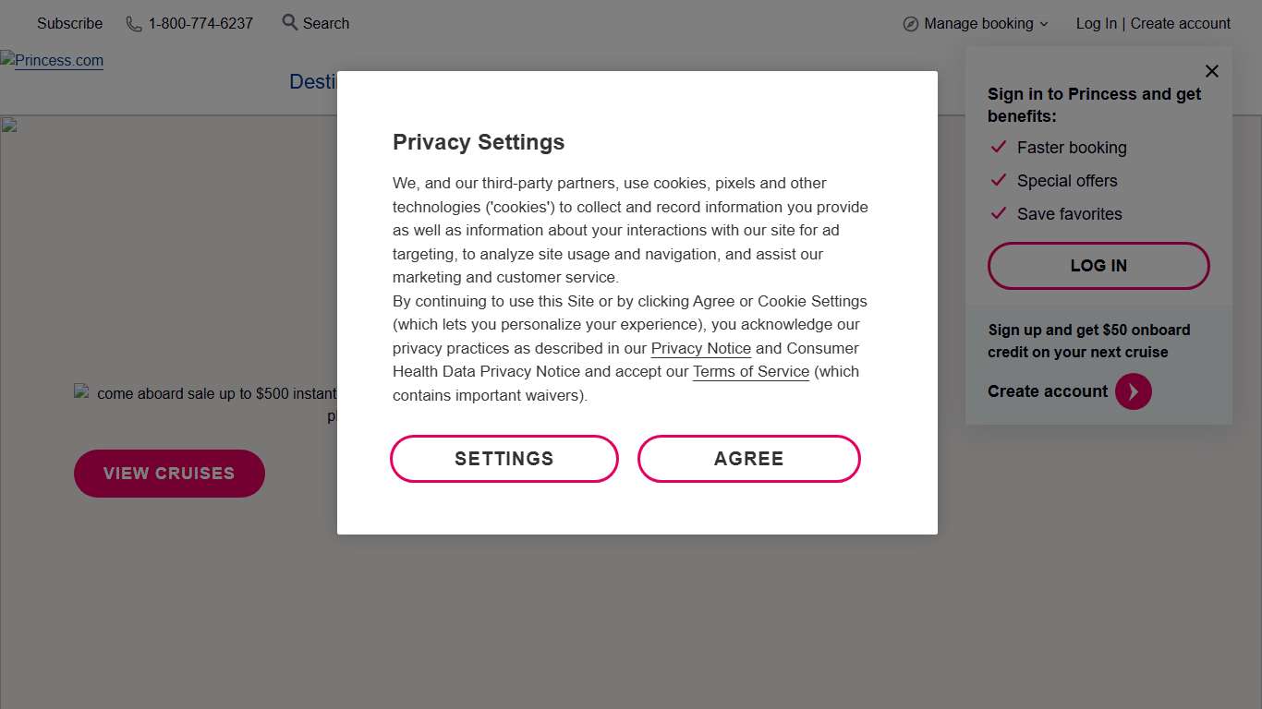The width and height of the screenshot is (1262, 709).
Task: Click the Princess.com logo image
Action: coord(53,61)
